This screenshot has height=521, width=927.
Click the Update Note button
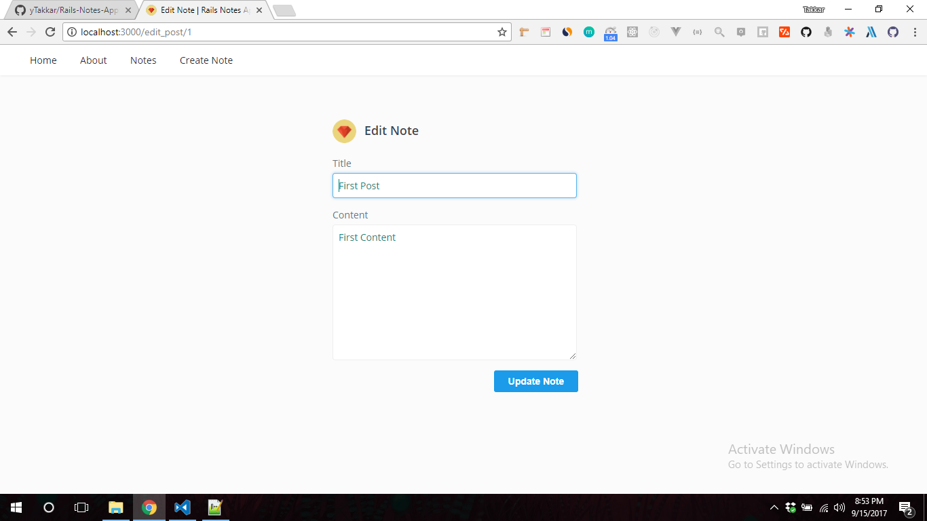[536, 381]
